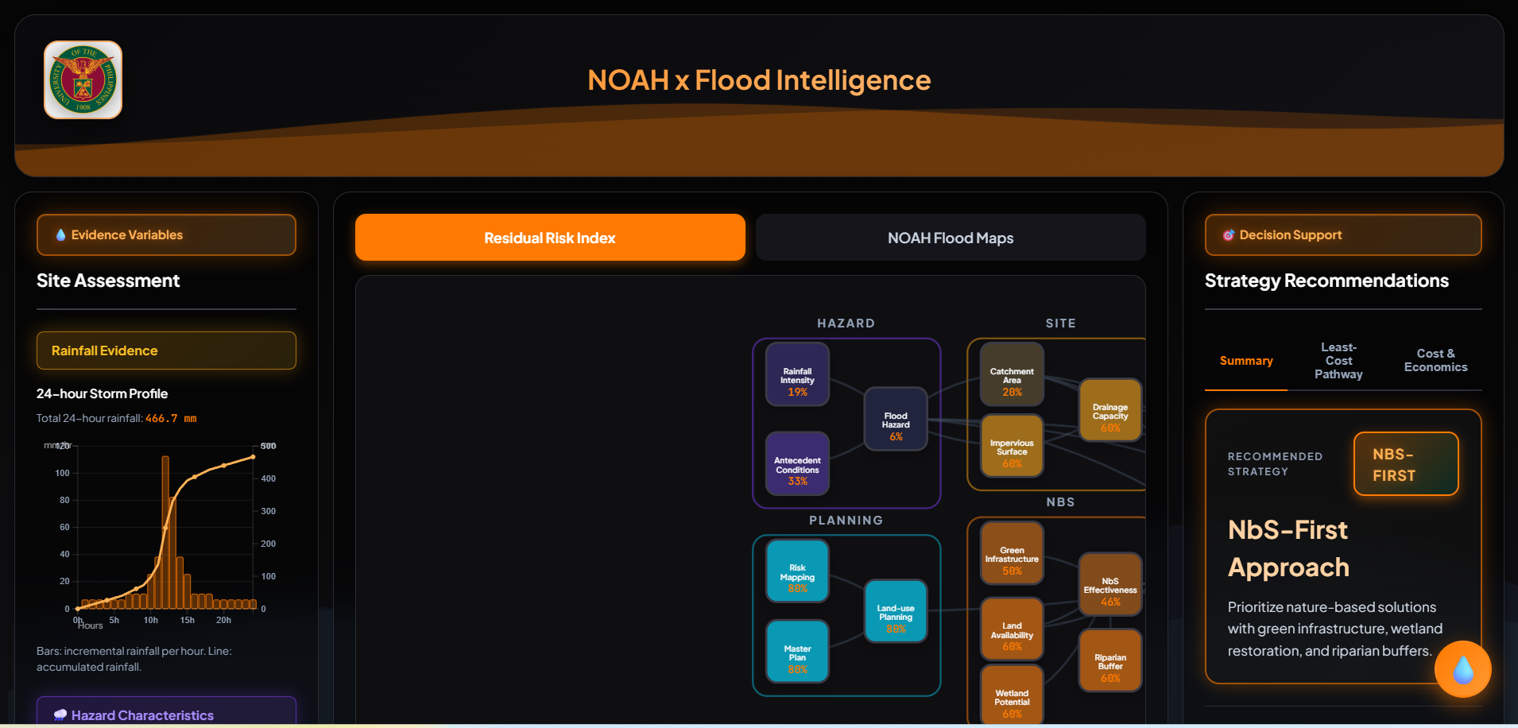The width and height of the screenshot is (1518, 728).
Task: Open the water droplet chat assistant button
Action: click(x=1462, y=669)
